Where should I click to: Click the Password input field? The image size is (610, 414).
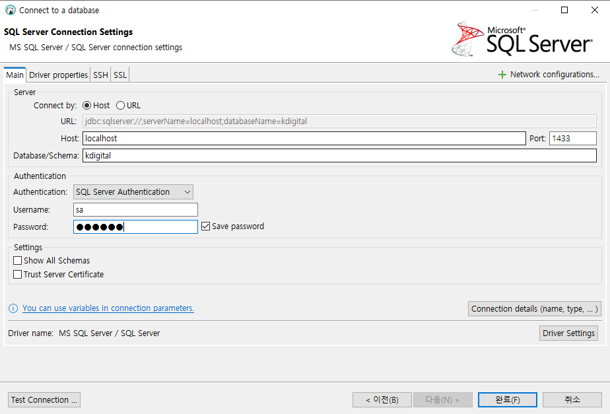click(135, 227)
